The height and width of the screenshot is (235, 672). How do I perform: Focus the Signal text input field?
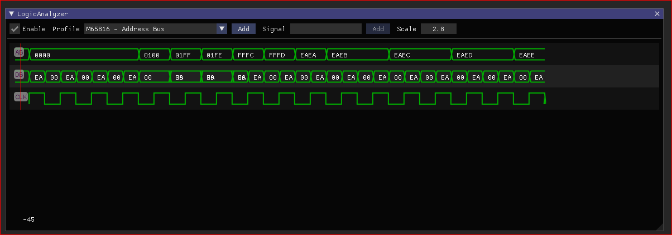tap(326, 29)
